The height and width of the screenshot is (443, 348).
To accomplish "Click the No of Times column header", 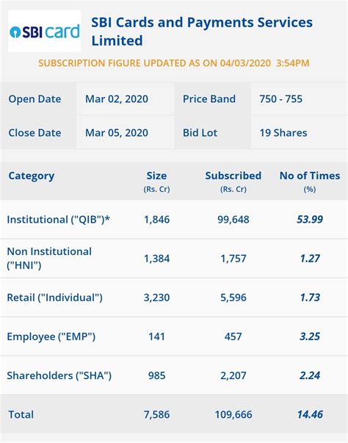I will (310, 181).
